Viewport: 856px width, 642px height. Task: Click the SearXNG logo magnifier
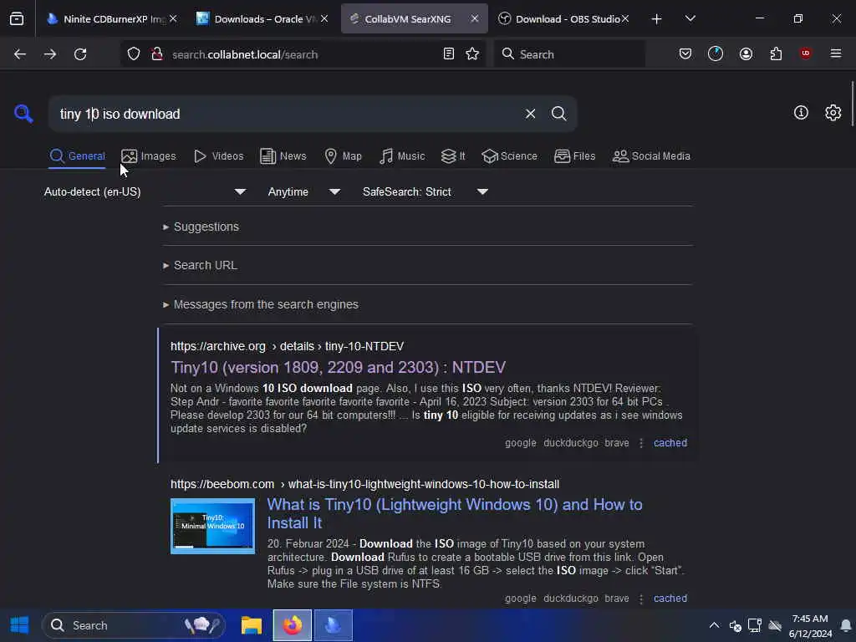click(x=23, y=114)
